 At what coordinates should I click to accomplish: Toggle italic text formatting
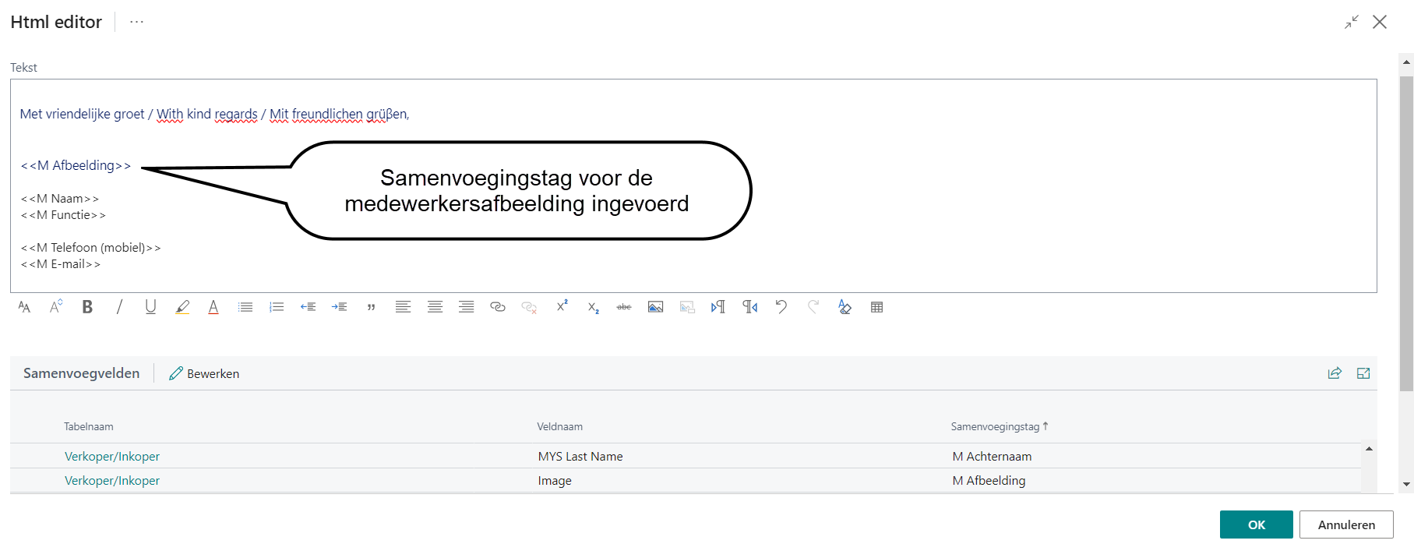pyautogui.click(x=119, y=307)
